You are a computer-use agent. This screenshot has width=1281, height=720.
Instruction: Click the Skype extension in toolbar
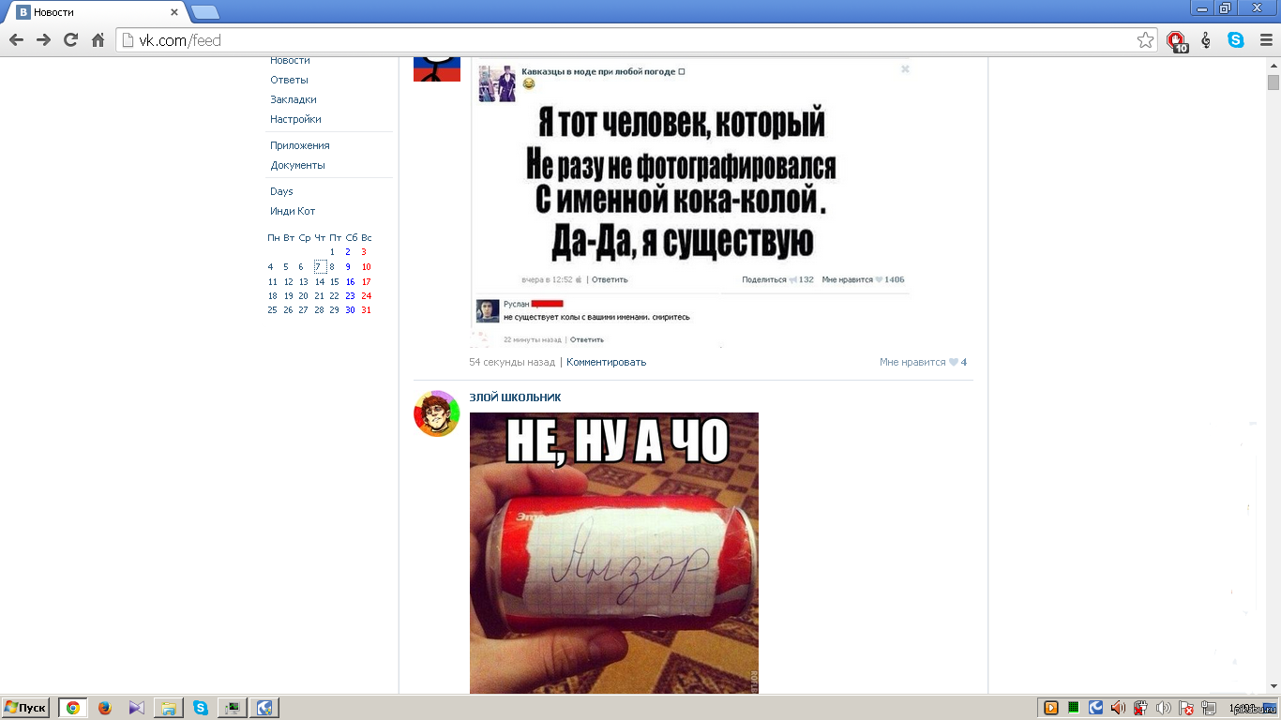coord(1236,40)
